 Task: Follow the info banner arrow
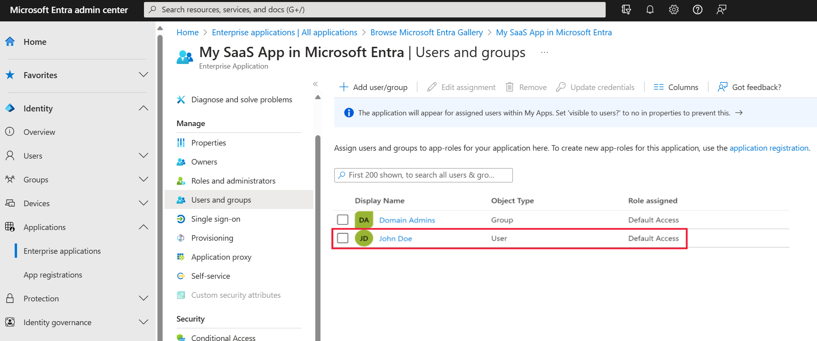[739, 113]
